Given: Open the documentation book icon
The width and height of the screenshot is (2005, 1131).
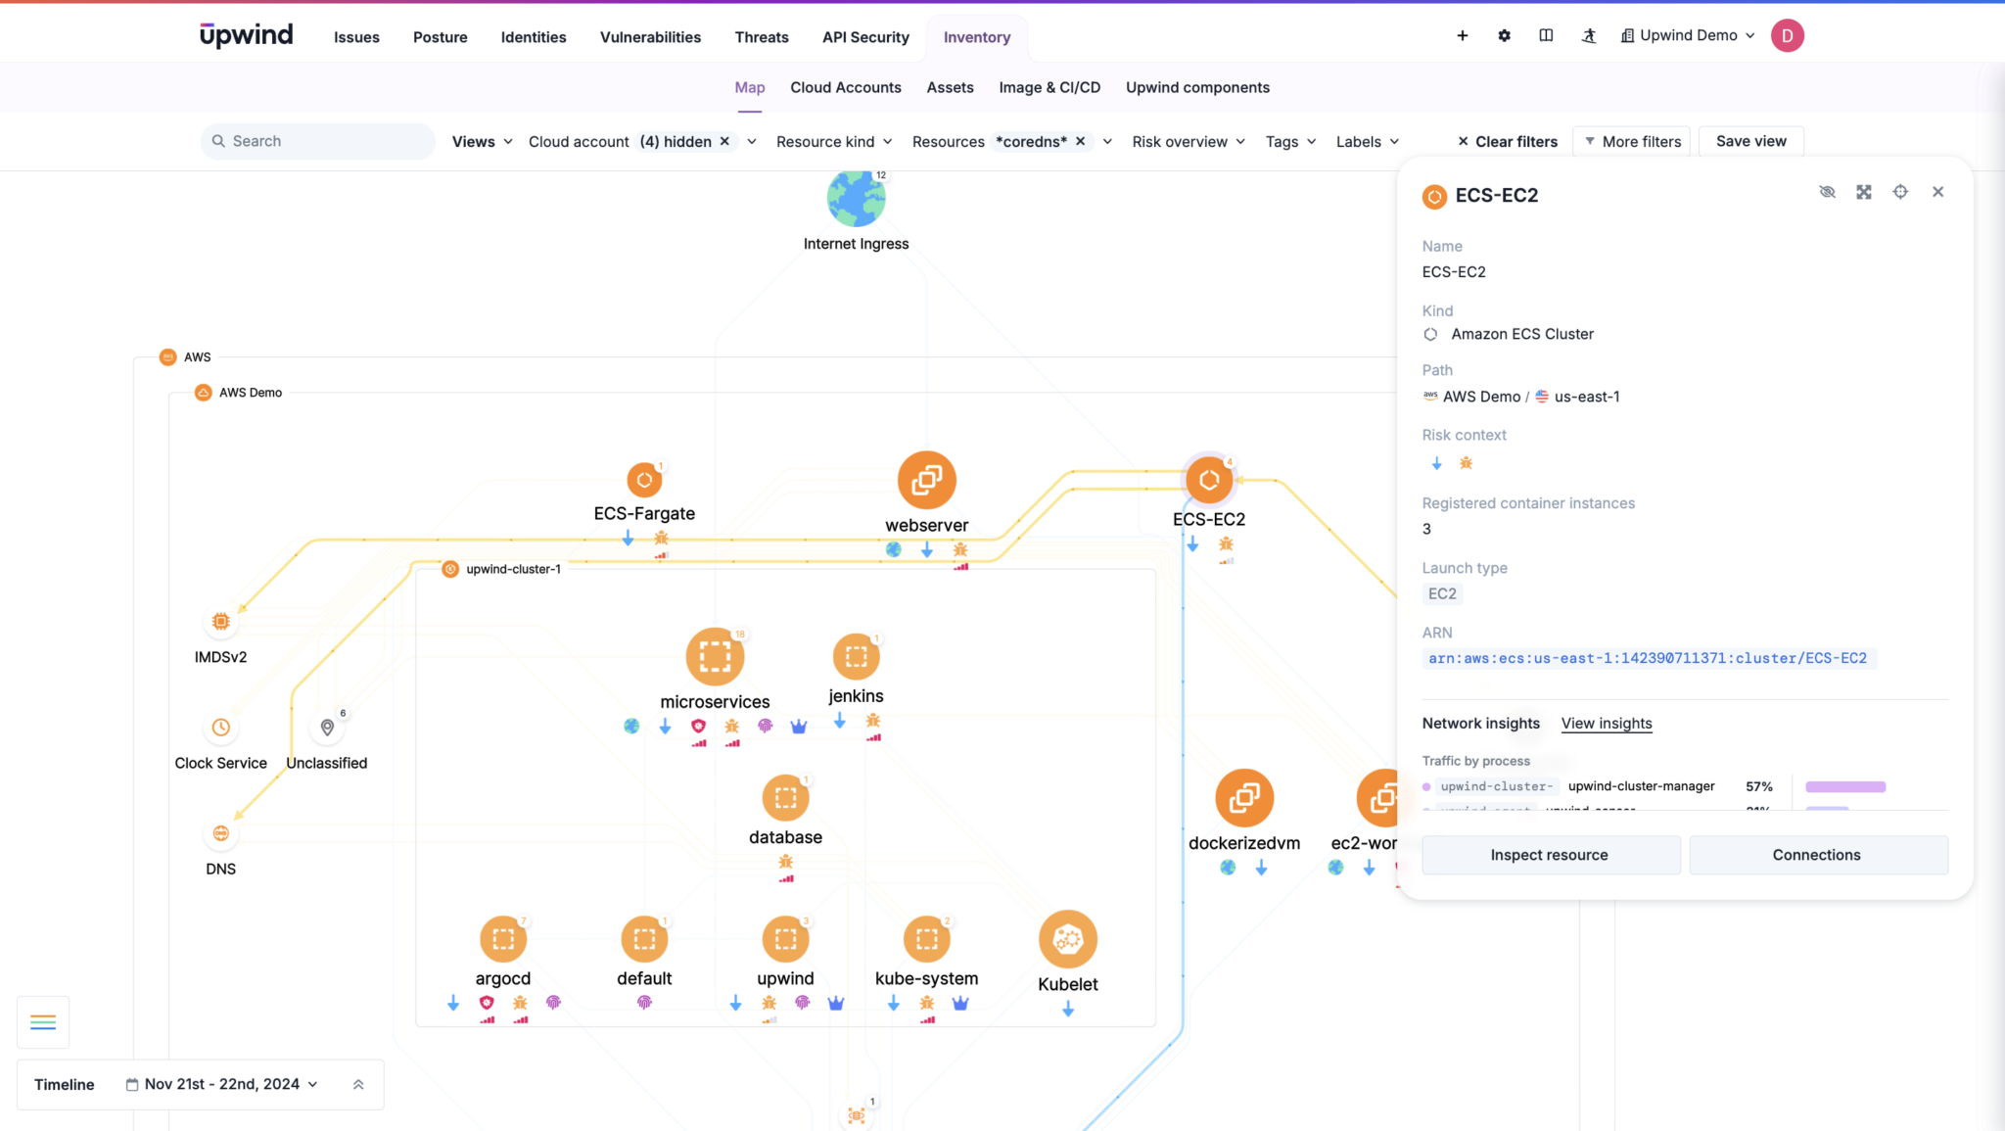Looking at the screenshot, I should point(1547,35).
